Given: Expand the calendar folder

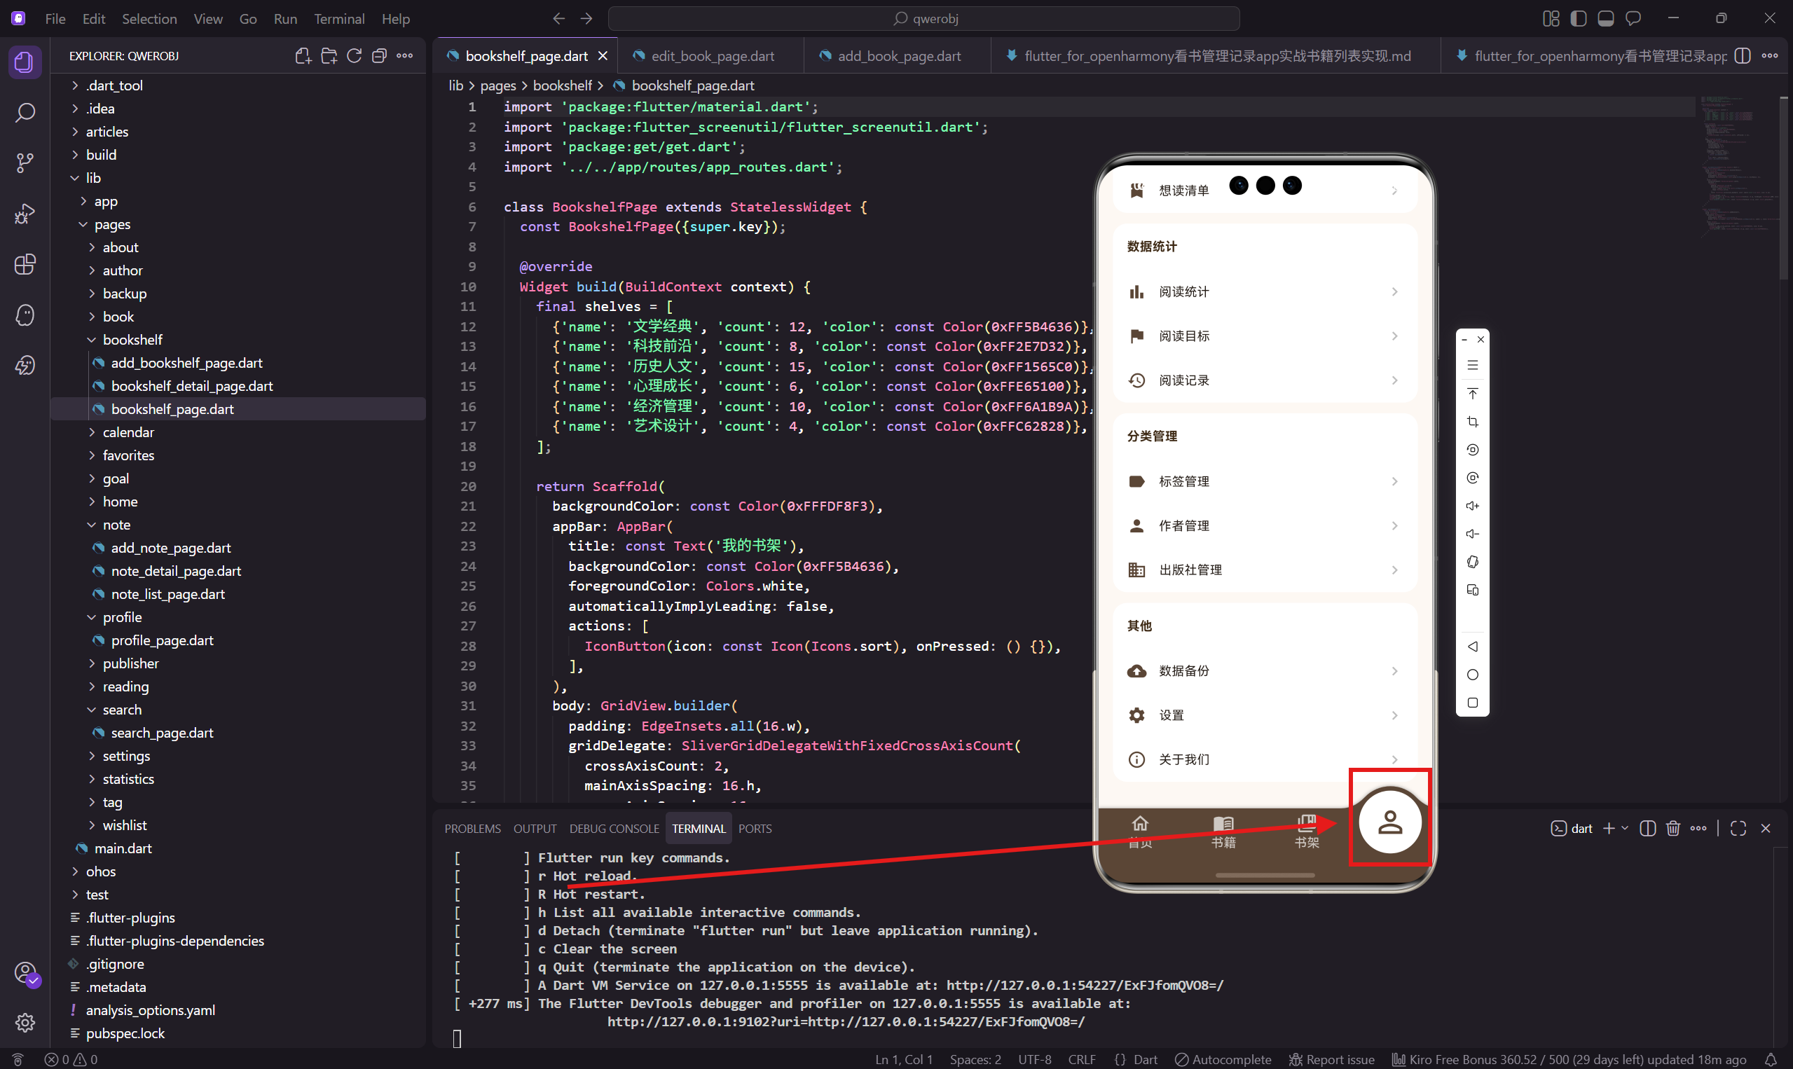Looking at the screenshot, I should pos(128,432).
